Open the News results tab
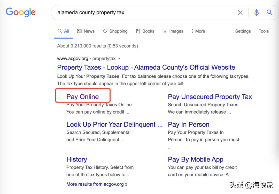The image size is (279, 194). (86, 31)
